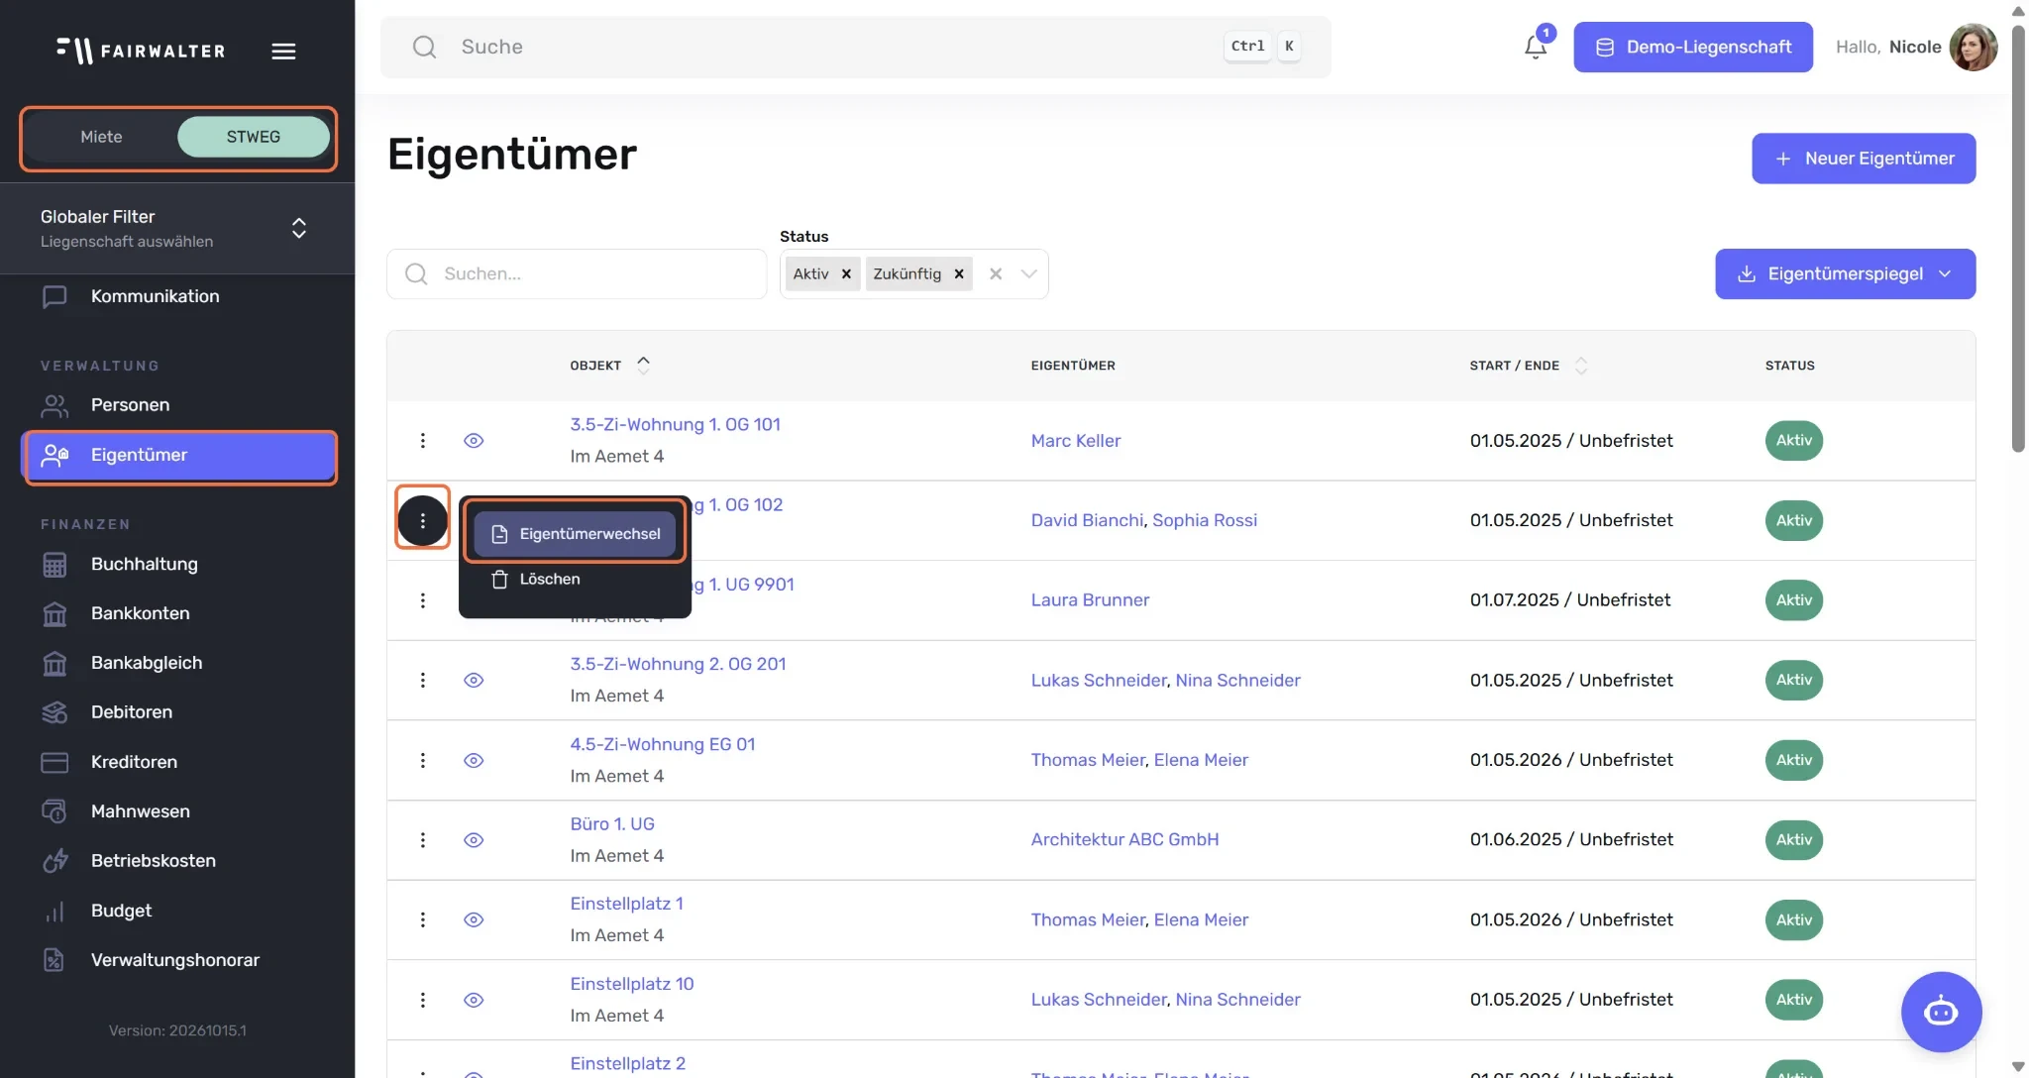The height and width of the screenshot is (1078, 2029).
Task: View details of Einstellplatz 10
Action: (474, 1000)
